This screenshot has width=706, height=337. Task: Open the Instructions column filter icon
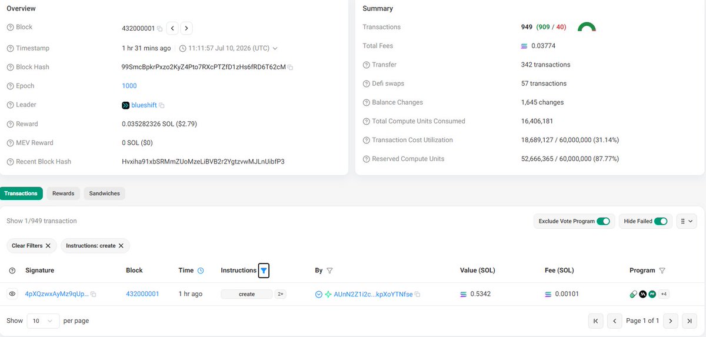click(264, 271)
